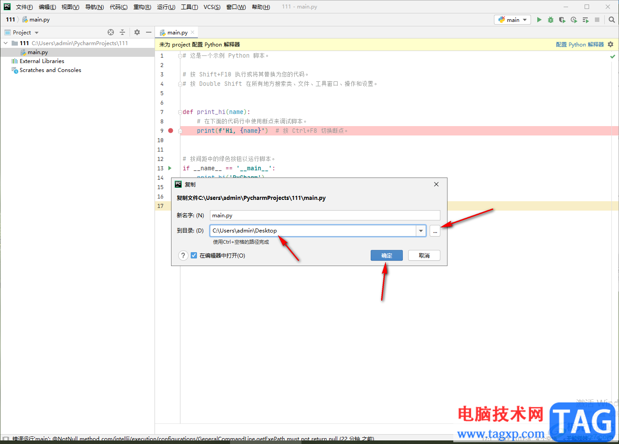Close the main.py editor tab
The width and height of the screenshot is (619, 444).
tap(192, 32)
